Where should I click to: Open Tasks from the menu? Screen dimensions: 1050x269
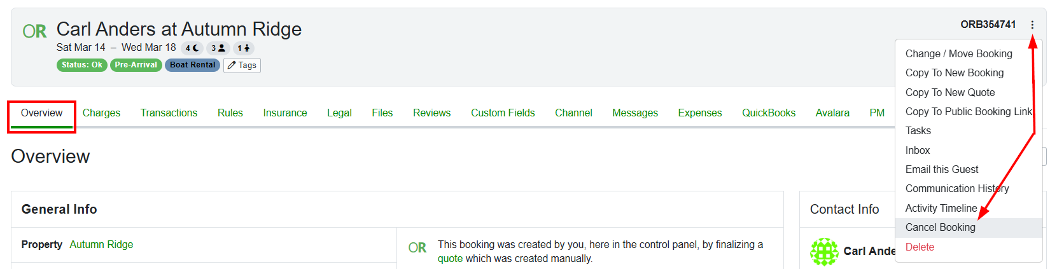tap(969, 131)
